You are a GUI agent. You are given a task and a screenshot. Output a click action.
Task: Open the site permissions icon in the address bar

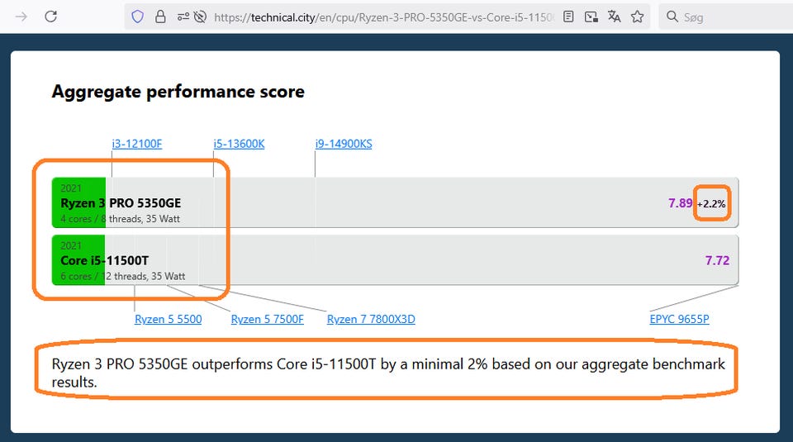coord(183,17)
